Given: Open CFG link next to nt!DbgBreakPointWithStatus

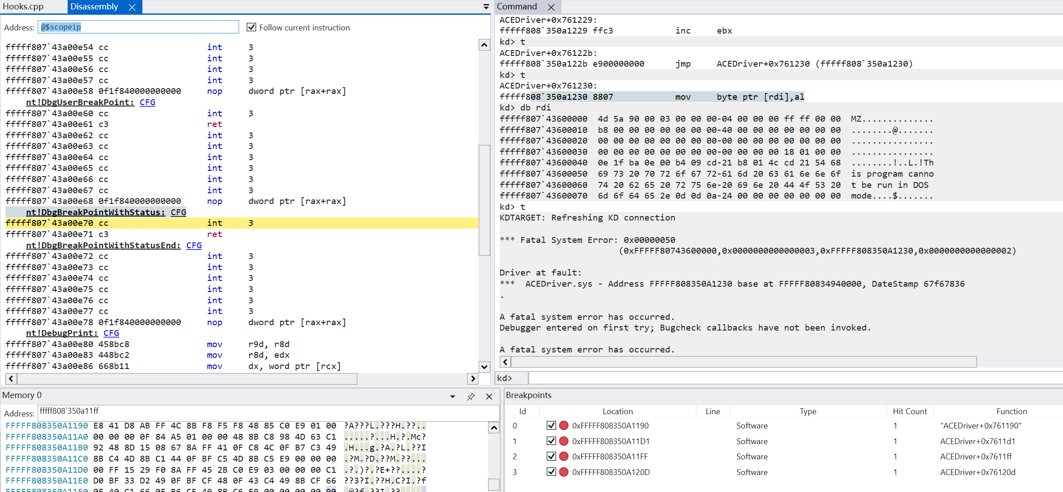Looking at the screenshot, I should pyautogui.click(x=178, y=212).
